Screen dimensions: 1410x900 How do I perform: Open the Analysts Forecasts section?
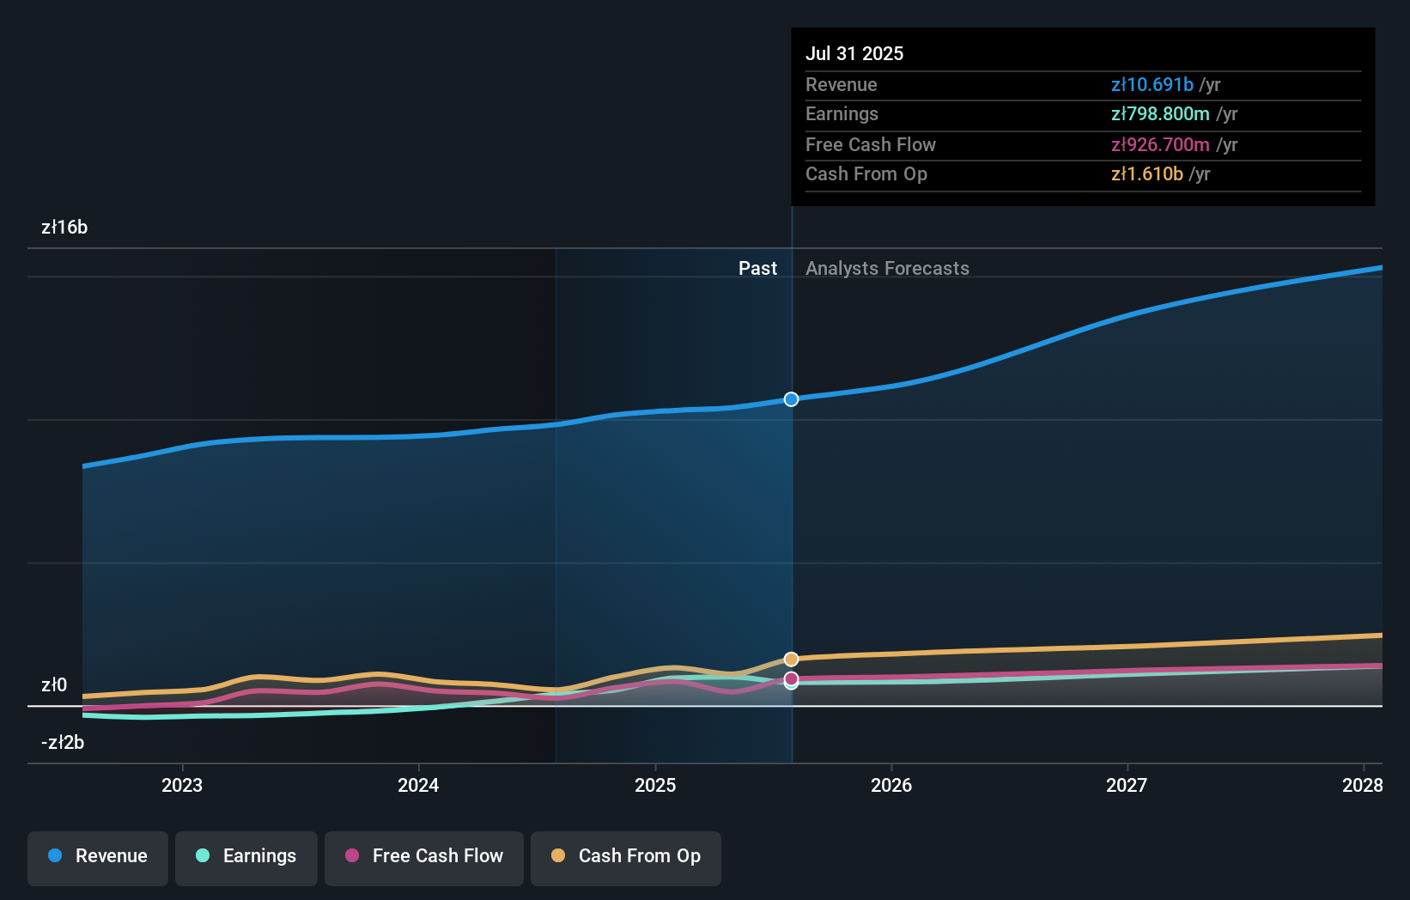(887, 268)
